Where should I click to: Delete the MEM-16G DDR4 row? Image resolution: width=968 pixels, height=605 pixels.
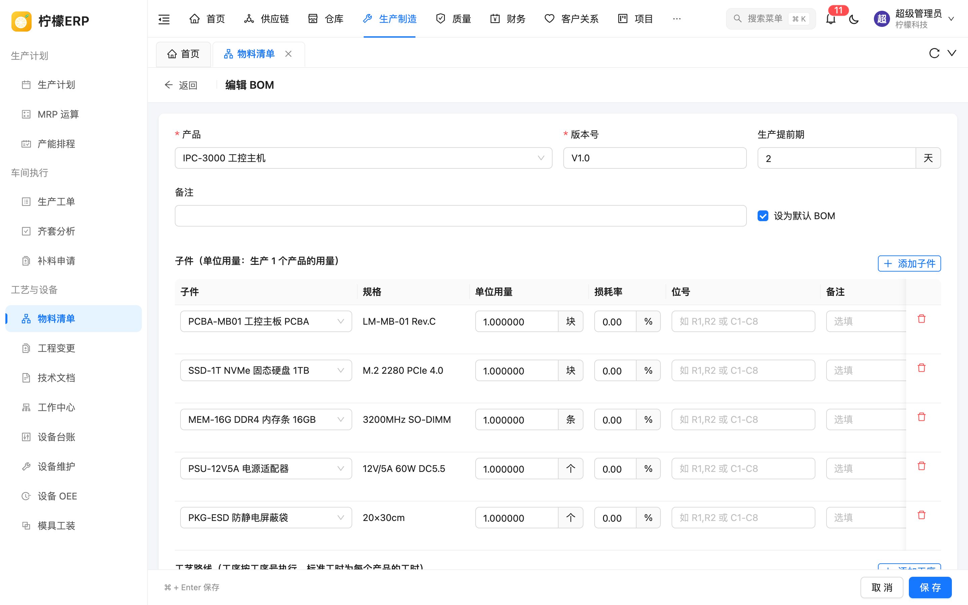[922, 417]
